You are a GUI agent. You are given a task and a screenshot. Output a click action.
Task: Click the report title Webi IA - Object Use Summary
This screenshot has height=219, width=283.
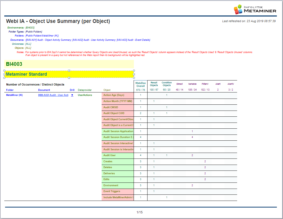coord(58,21)
